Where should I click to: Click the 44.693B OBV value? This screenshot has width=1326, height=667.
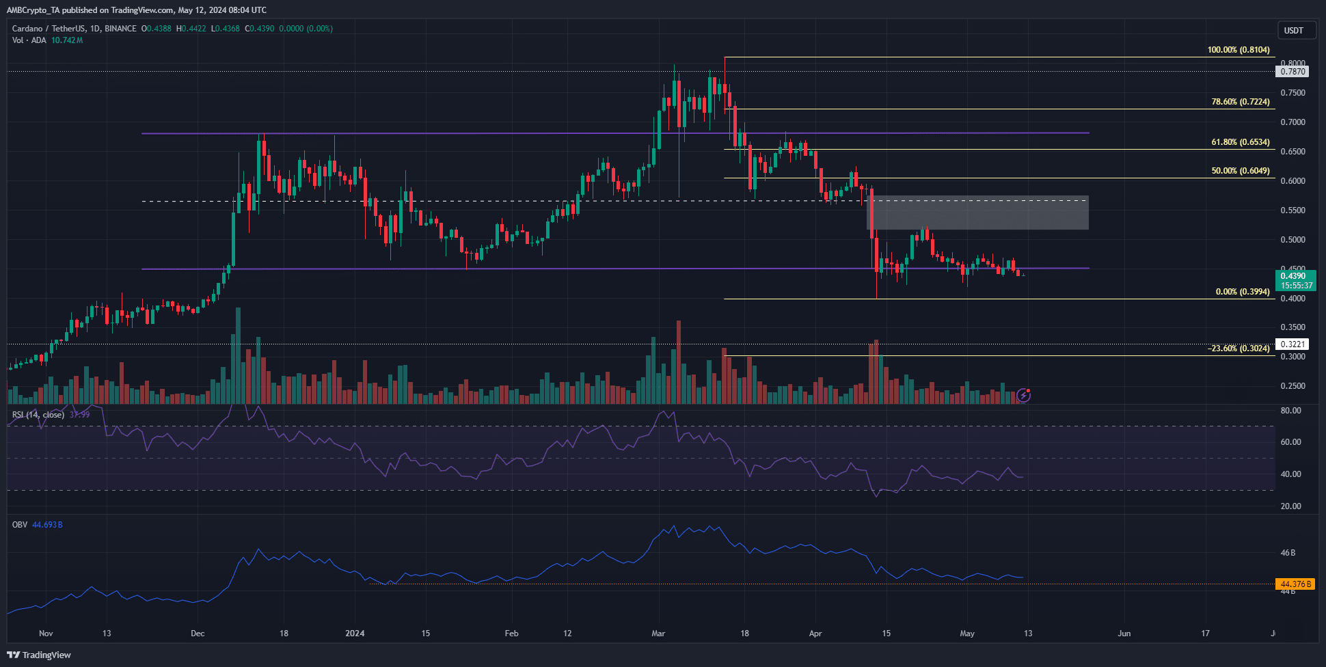47,525
